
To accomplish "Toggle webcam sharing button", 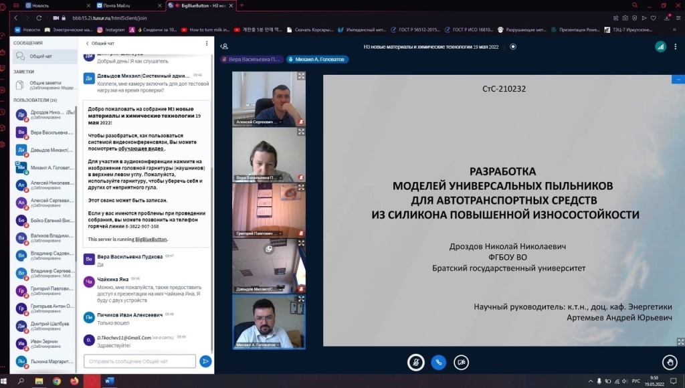I will [462, 362].
